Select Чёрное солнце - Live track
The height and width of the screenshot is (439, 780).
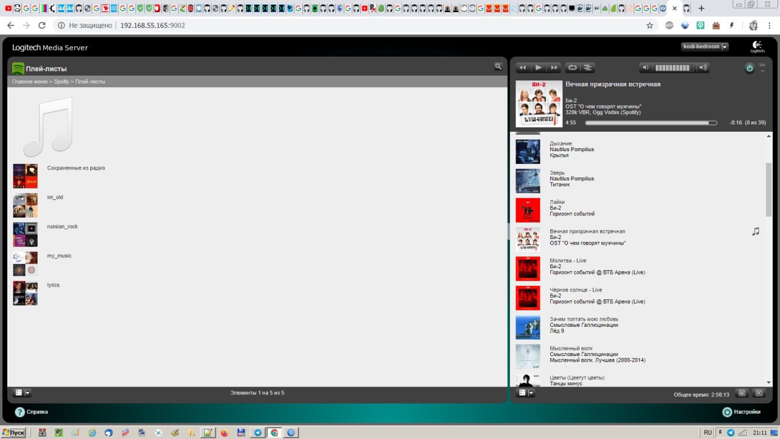[576, 290]
